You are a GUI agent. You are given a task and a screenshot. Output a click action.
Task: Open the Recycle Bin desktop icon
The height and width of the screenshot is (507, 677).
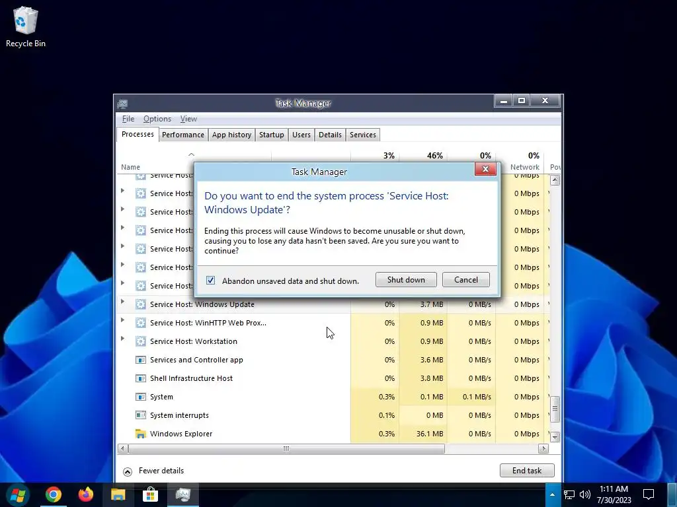tap(26, 26)
